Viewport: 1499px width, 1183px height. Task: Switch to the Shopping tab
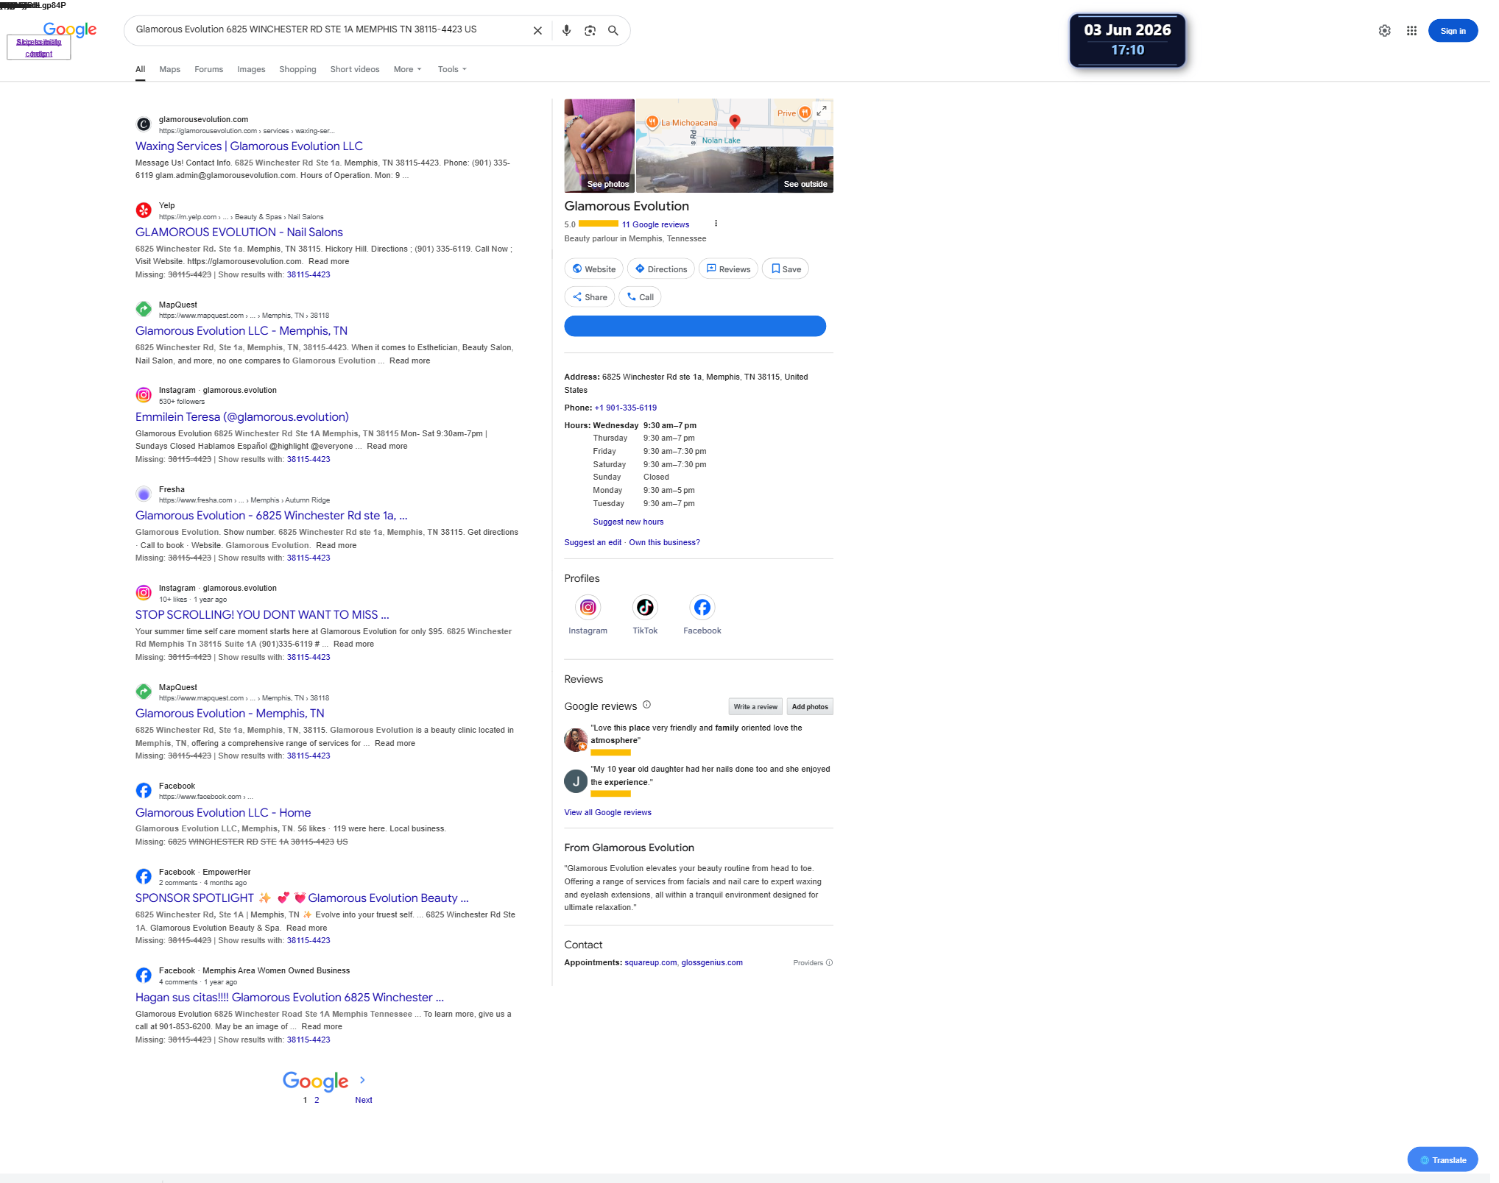pos(297,69)
